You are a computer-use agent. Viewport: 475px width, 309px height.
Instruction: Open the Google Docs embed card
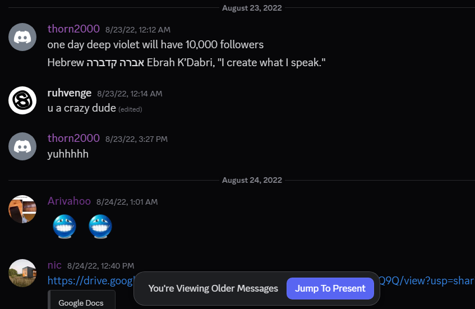coord(81,300)
